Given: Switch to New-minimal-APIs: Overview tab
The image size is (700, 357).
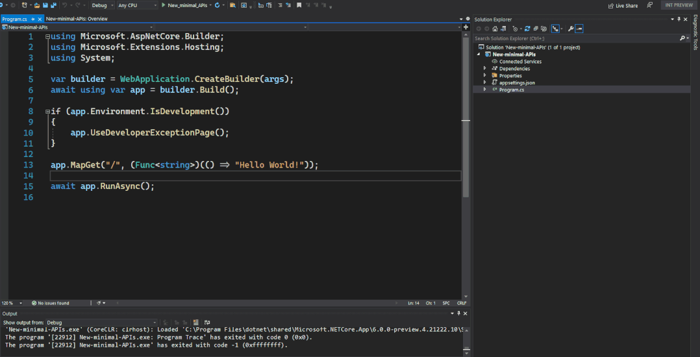Looking at the screenshot, I should coord(77,19).
